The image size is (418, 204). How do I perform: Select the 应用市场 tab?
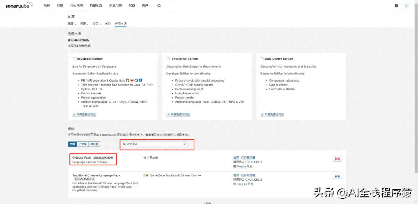pyautogui.click(x=121, y=24)
